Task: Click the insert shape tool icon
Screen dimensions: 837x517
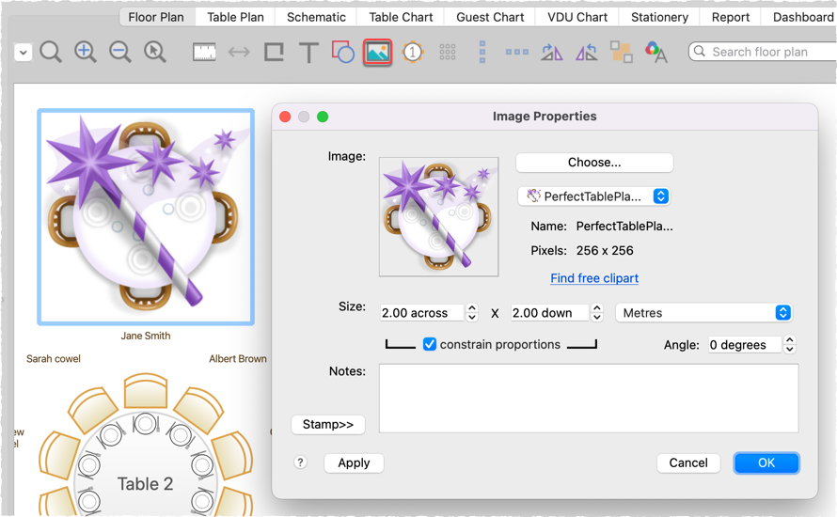Action: (x=343, y=53)
